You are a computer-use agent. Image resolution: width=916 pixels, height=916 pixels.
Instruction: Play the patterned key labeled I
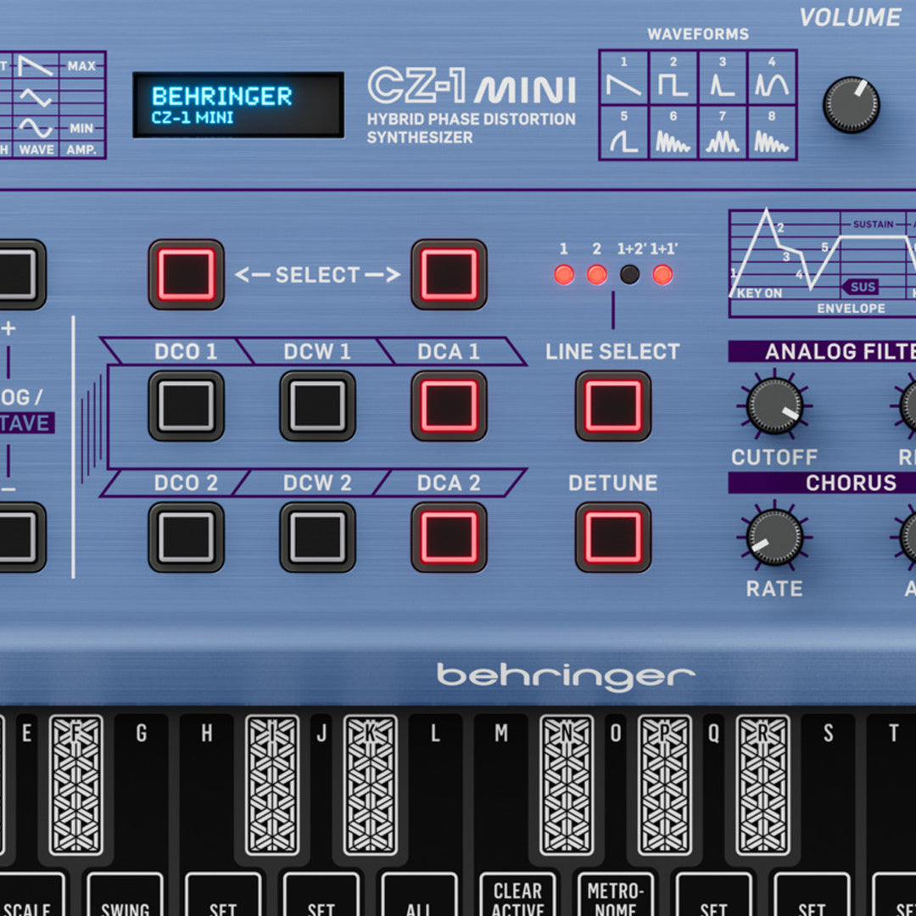click(272, 785)
